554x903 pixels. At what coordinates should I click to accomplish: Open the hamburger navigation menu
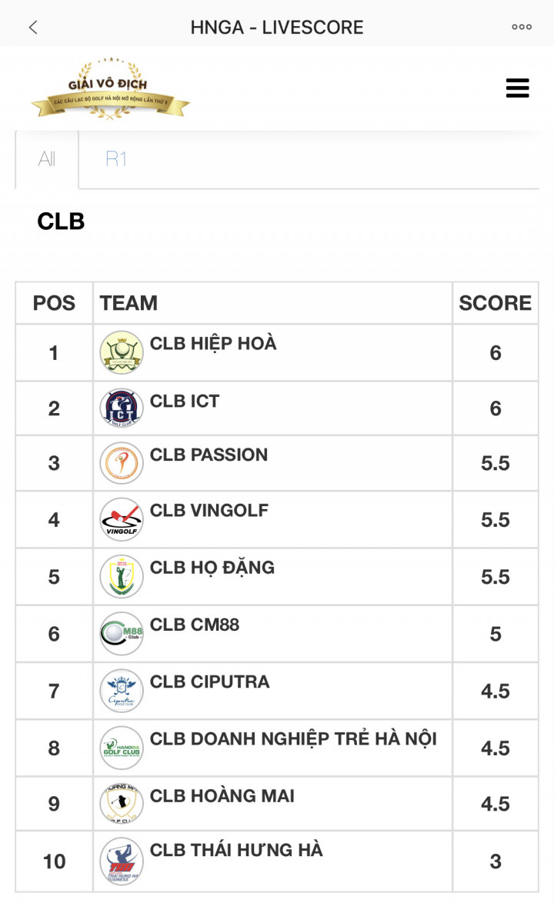point(517,88)
